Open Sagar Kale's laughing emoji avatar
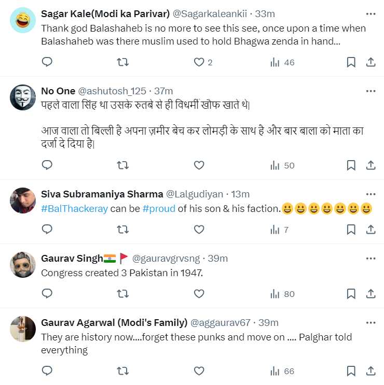This screenshot has width=384, height=385. (x=23, y=20)
